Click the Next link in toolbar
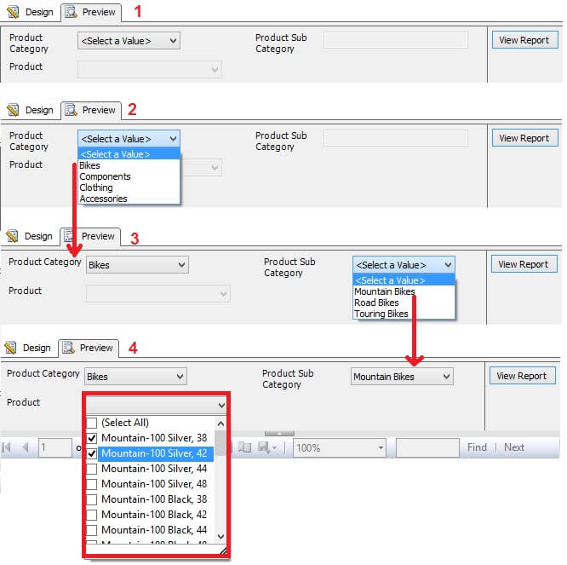 coord(514,447)
